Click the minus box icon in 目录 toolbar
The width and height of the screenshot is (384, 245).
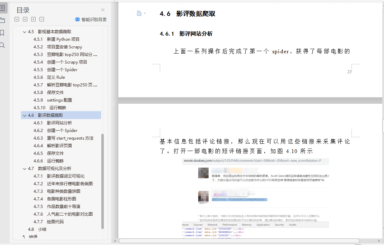pyautogui.click(x=42, y=19)
